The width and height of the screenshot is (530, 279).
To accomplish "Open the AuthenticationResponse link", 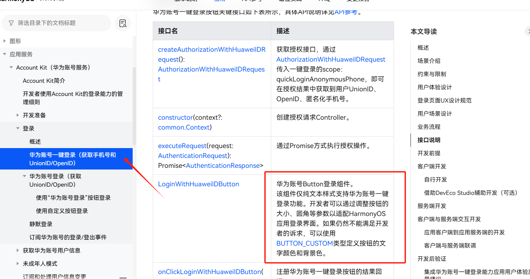I will (223, 166).
